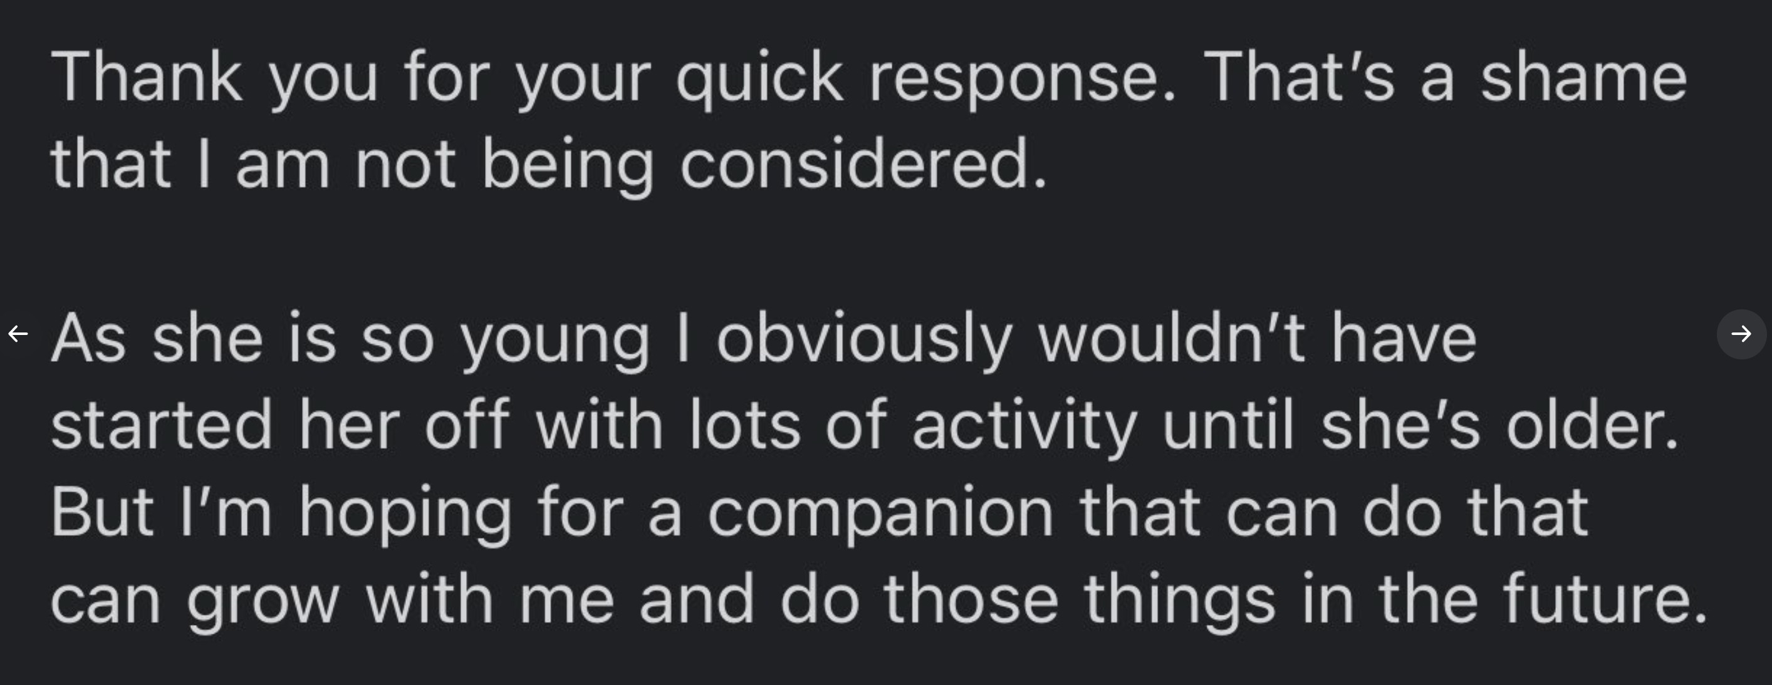Click the word 'considered' in second line
1772x685 pixels.
(x=863, y=163)
